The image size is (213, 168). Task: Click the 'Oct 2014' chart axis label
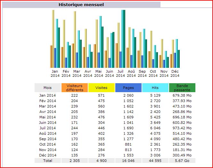(153, 73)
